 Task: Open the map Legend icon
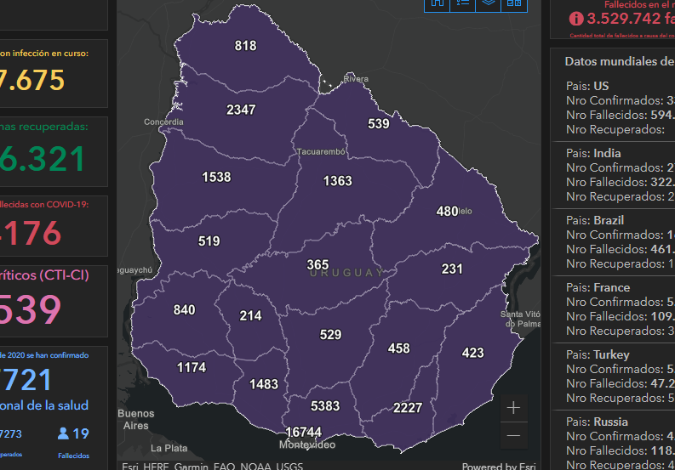pos(463,4)
